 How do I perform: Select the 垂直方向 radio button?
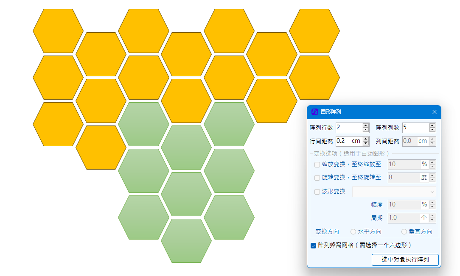coord(404,232)
